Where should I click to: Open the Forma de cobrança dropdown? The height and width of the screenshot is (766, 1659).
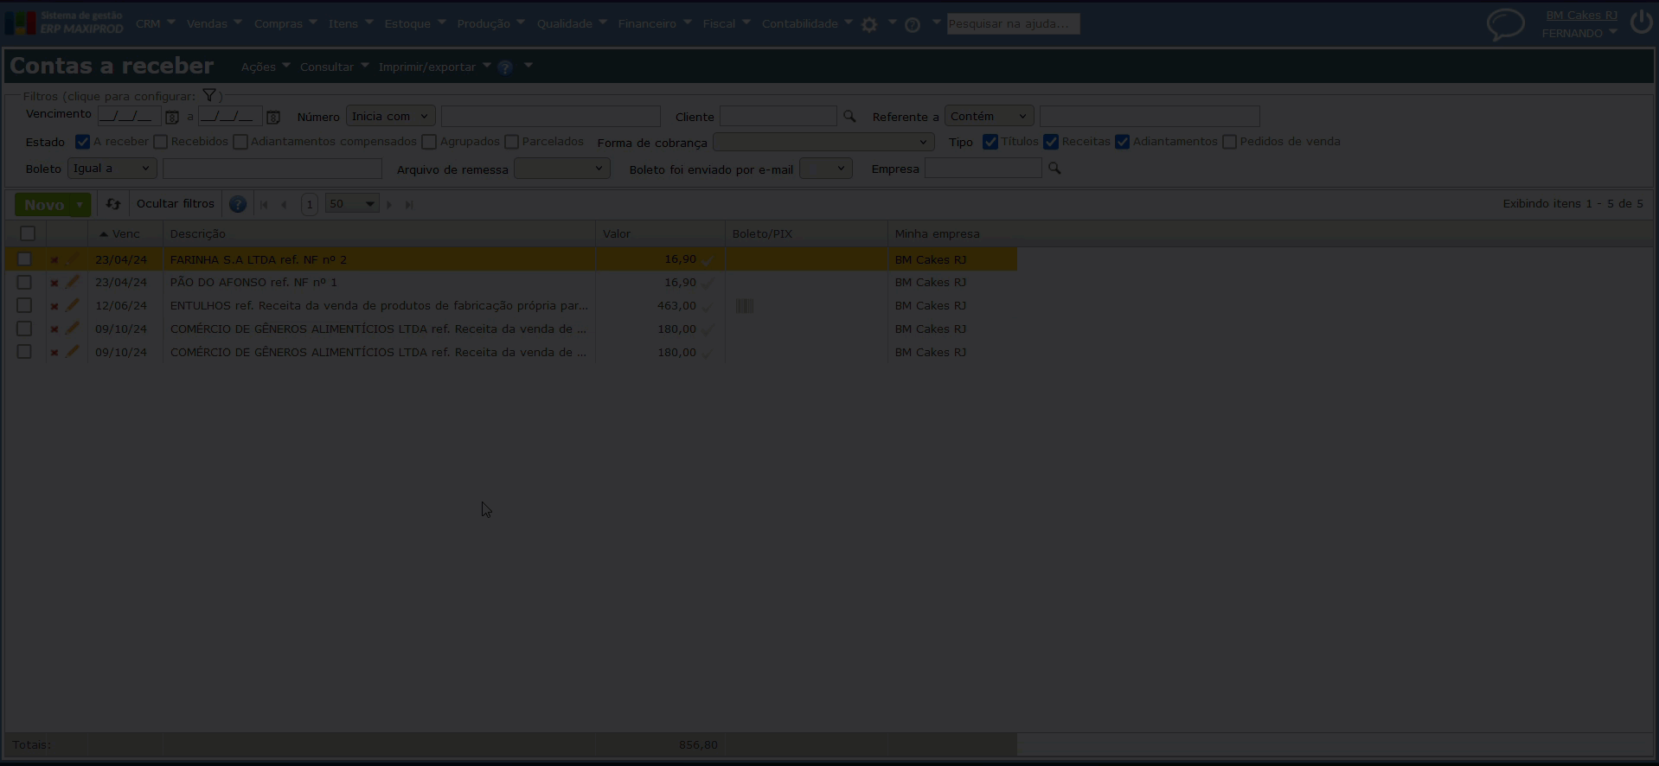pyautogui.click(x=823, y=142)
